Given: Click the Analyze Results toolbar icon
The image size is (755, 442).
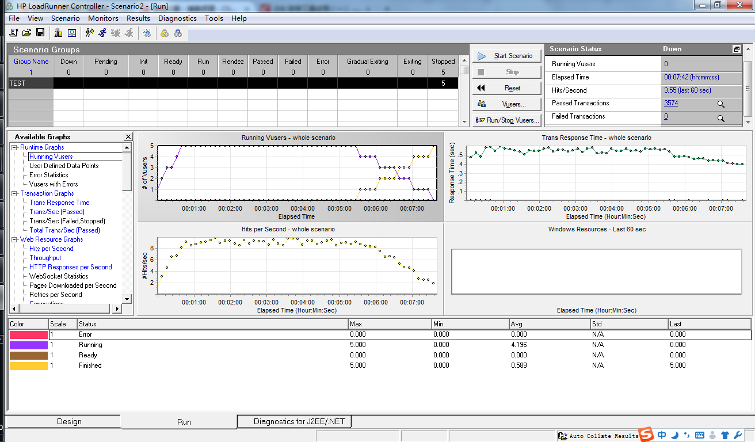Looking at the screenshot, I should click(147, 33).
